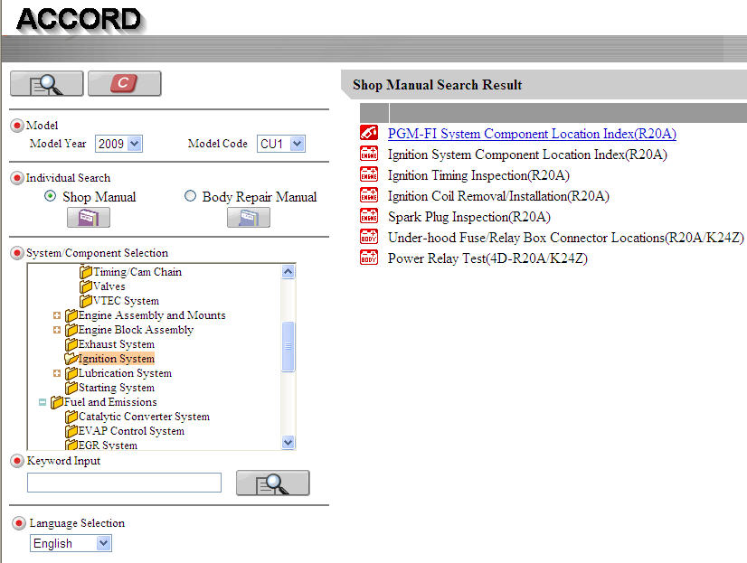Click the Keyword Input text field
Screen dimensions: 747x563
124,483
